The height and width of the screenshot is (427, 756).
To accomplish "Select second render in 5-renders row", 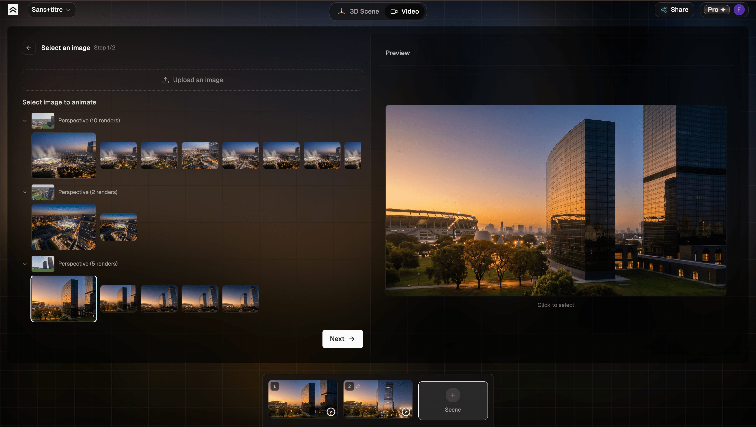I will click(118, 298).
